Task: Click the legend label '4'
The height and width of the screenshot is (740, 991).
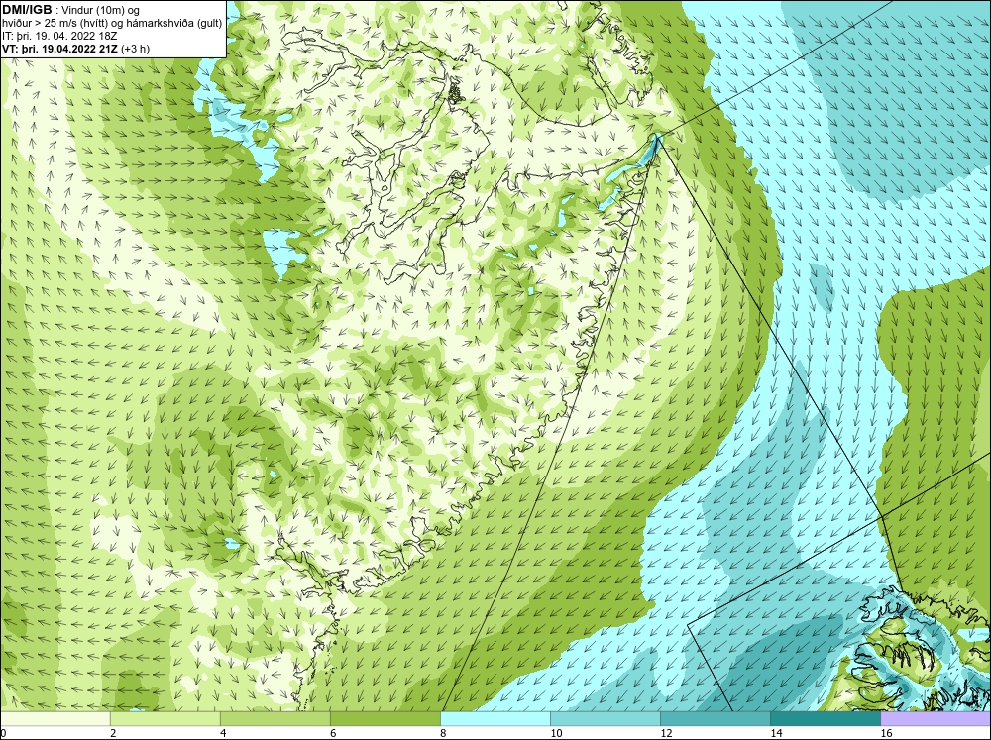Action: click(223, 733)
